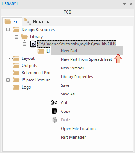Expand the PSpice Resources node

pyautogui.click(x=8, y=80)
